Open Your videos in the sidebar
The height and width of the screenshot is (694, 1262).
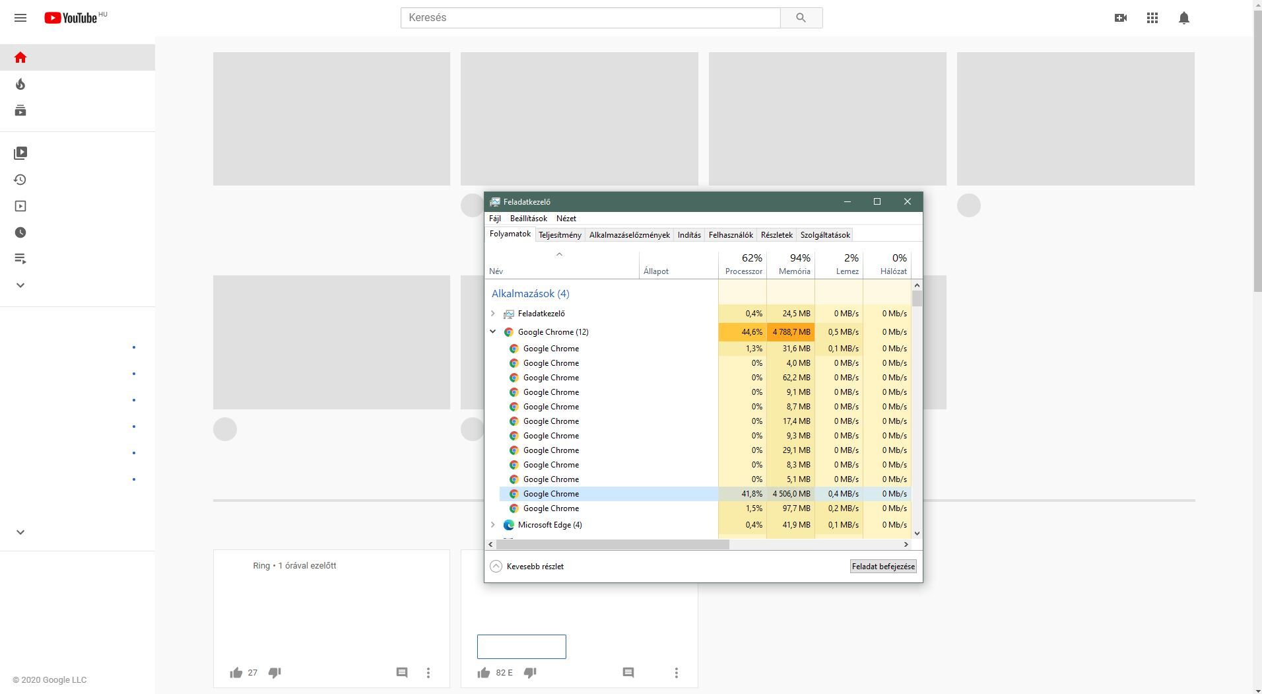pos(20,206)
